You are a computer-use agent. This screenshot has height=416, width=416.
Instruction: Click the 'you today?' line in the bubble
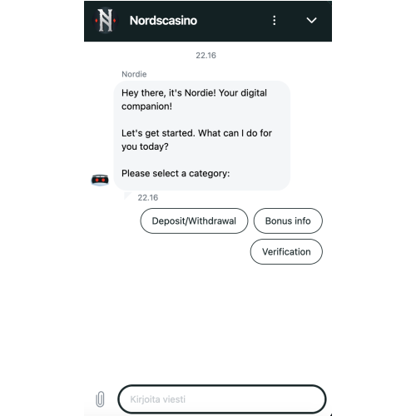coord(145,146)
